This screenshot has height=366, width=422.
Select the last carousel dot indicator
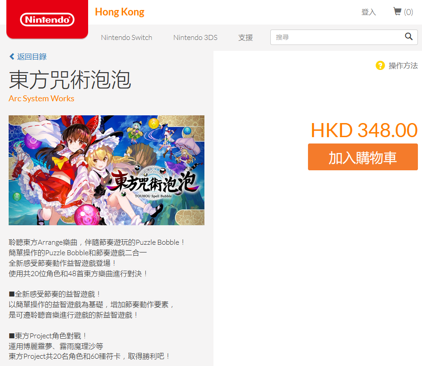tap(132, 214)
